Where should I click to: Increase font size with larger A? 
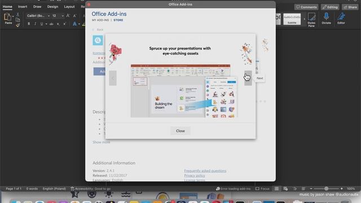click(68, 16)
